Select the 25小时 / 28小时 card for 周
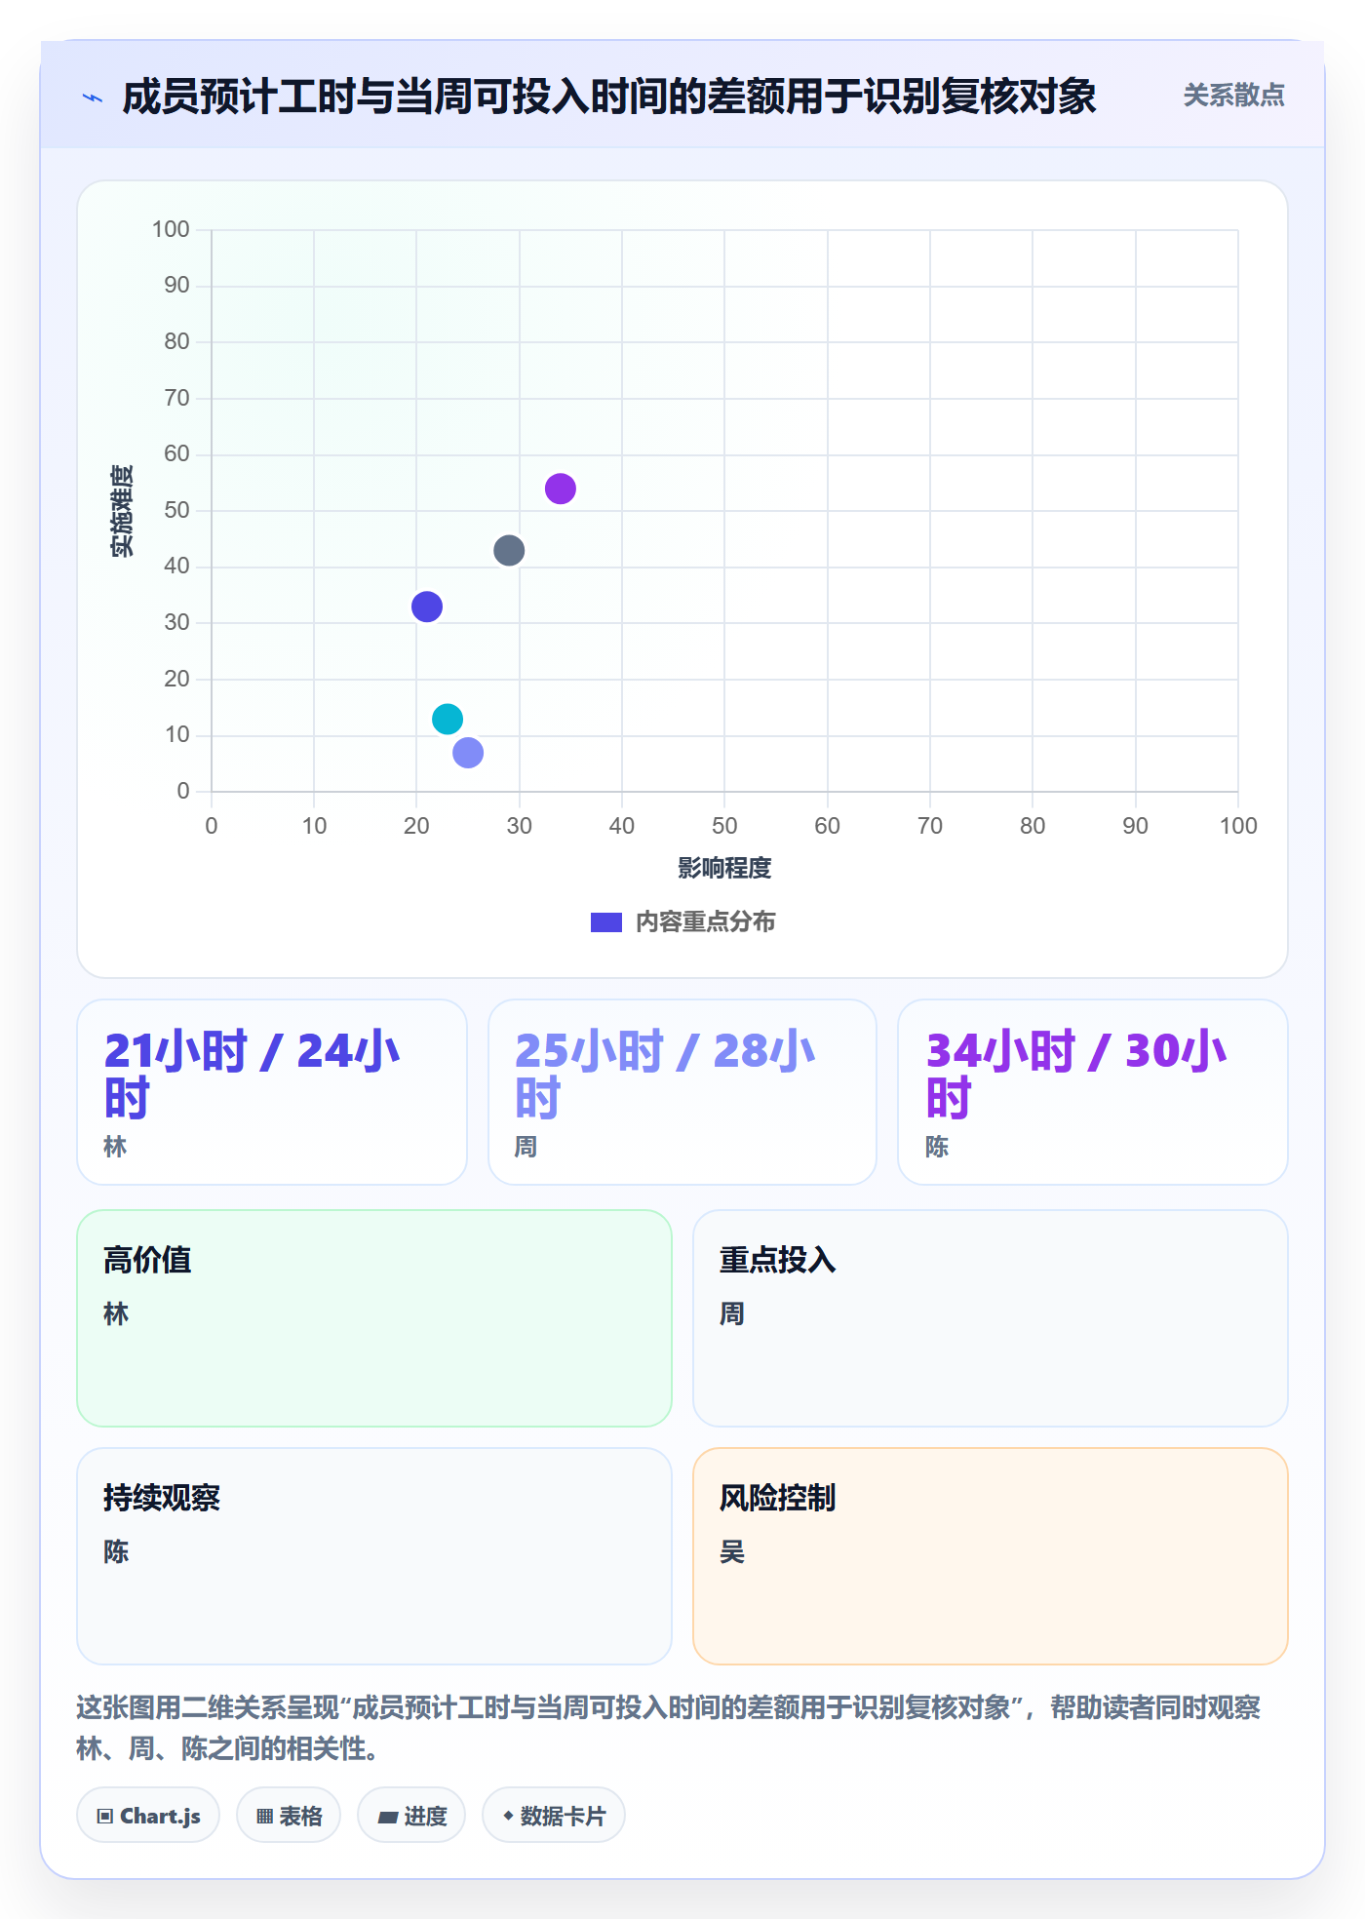Image resolution: width=1365 pixels, height=1919 pixels. click(x=682, y=1092)
